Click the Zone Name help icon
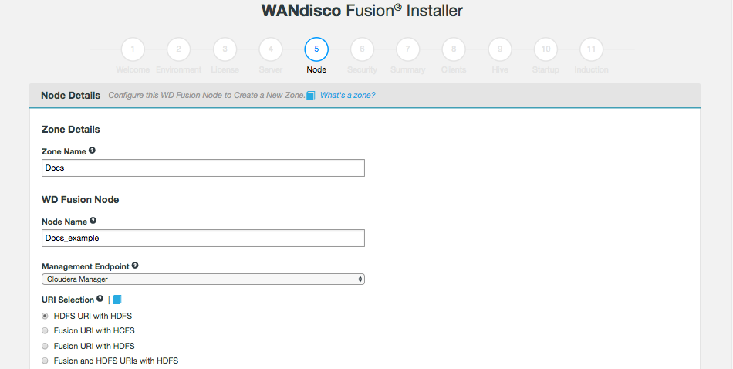Image resolution: width=733 pixels, height=369 pixels. coord(92,151)
